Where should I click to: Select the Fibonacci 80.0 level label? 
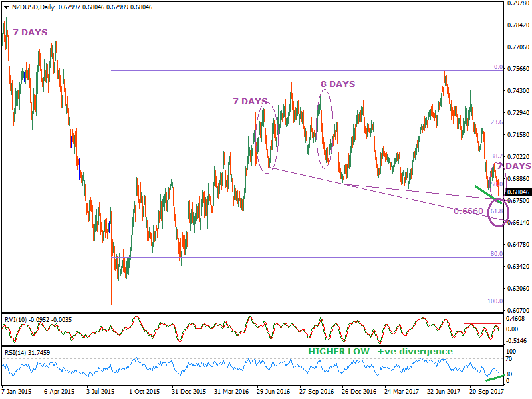[497, 254]
